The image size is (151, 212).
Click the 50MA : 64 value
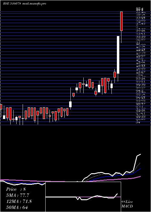[x=17, y=207]
